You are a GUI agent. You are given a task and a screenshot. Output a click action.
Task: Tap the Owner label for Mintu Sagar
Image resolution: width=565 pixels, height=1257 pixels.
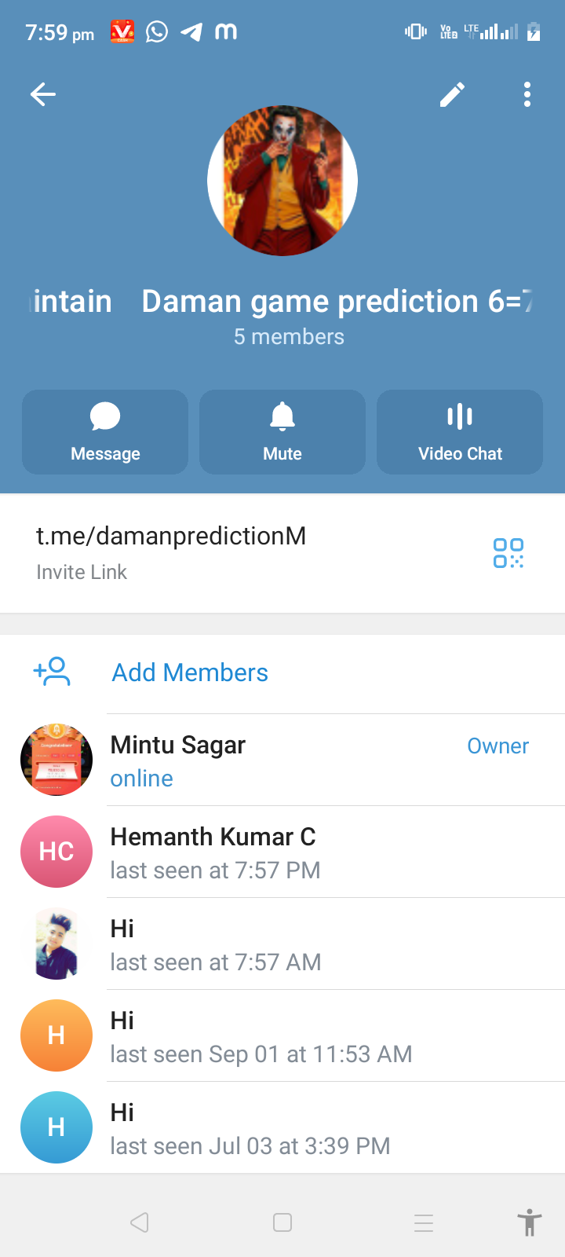point(498,746)
